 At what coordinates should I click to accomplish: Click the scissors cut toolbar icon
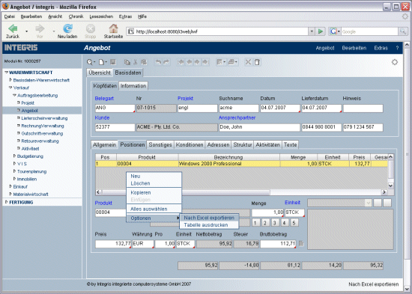pos(136,62)
